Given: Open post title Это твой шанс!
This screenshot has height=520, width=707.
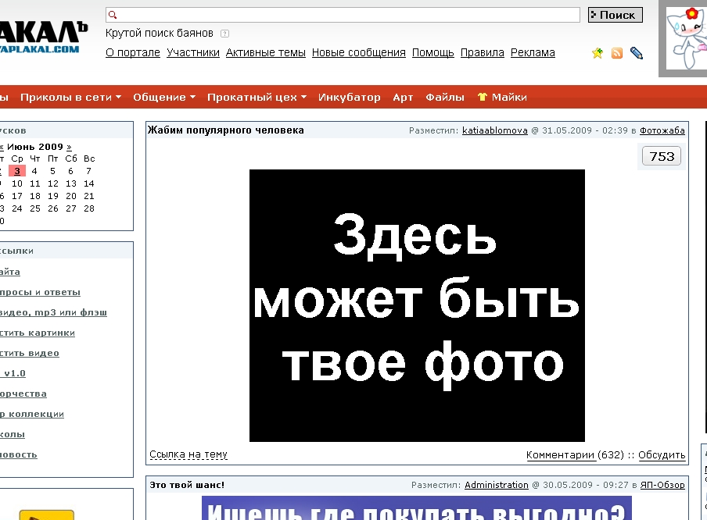Looking at the screenshot, I should [187, 485].
